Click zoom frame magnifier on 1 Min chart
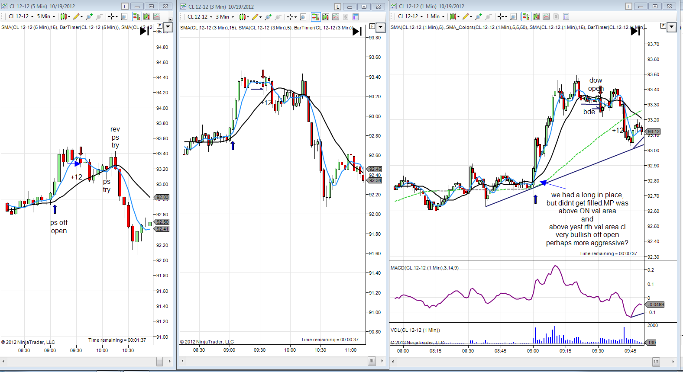683x372 pixels. 513,17
